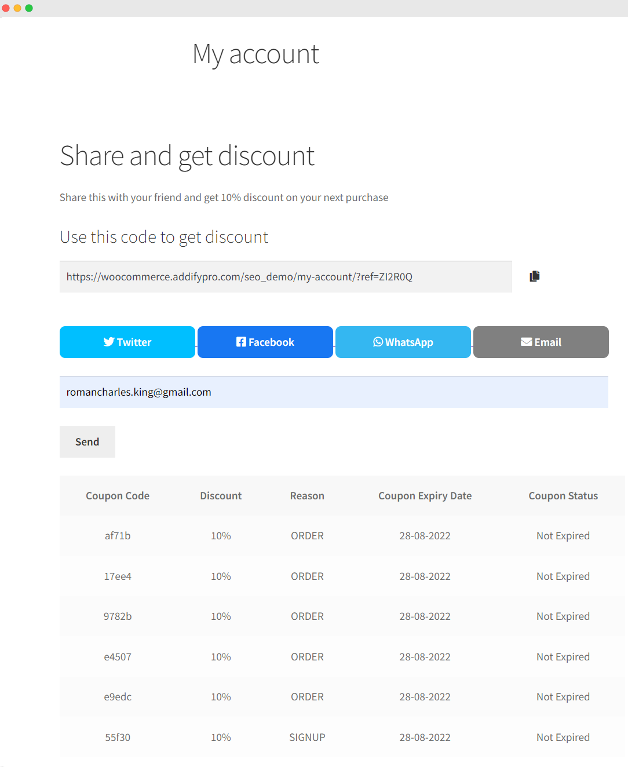
Task: Share via the Facebook button
Action: pyautogui.click(x=265, y=342)
